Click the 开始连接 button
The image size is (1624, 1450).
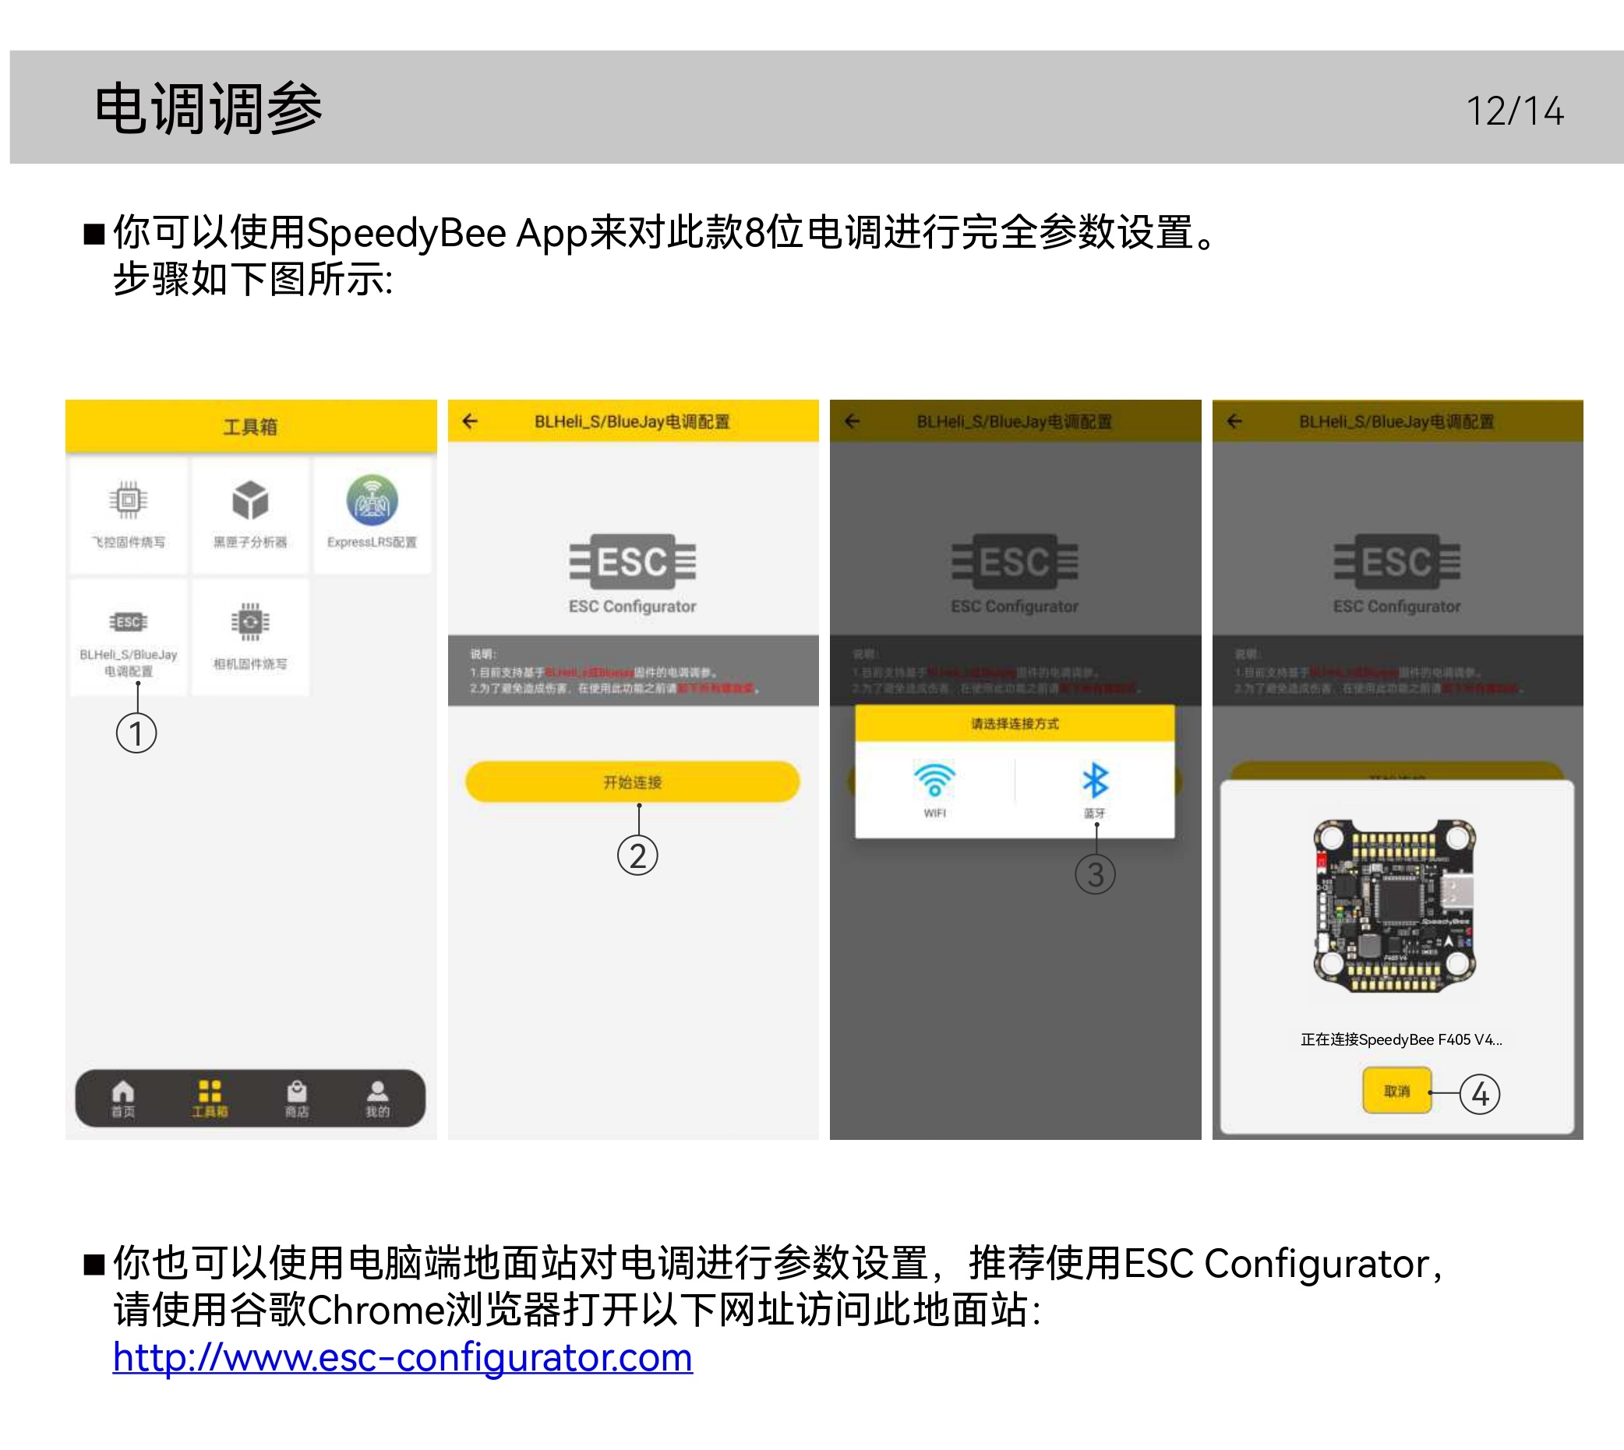633,781
